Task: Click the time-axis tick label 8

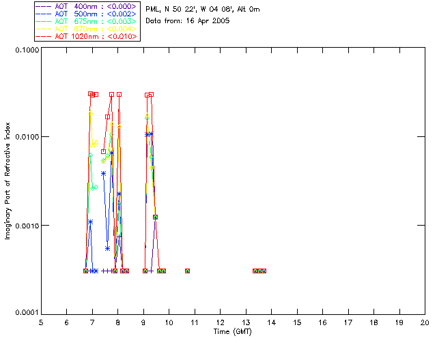Action: click(118, 322)
